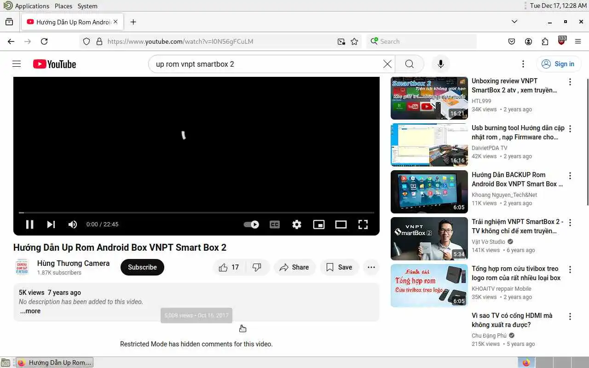Go back in browser history
Image resolution: width=589 pixels, height=368 pixels.
point(11,41)
